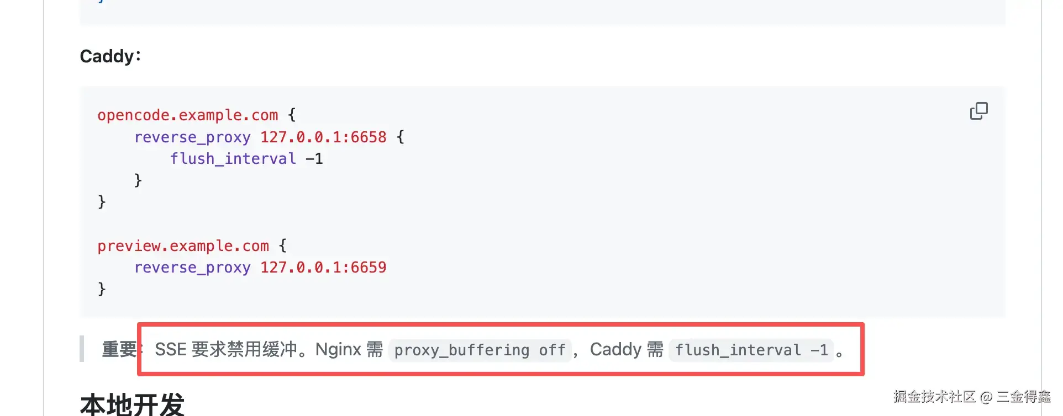Screen dimensions: 1063x416
Task: Click IP address 127.0.0.1:6658
Action: point(323,137)
